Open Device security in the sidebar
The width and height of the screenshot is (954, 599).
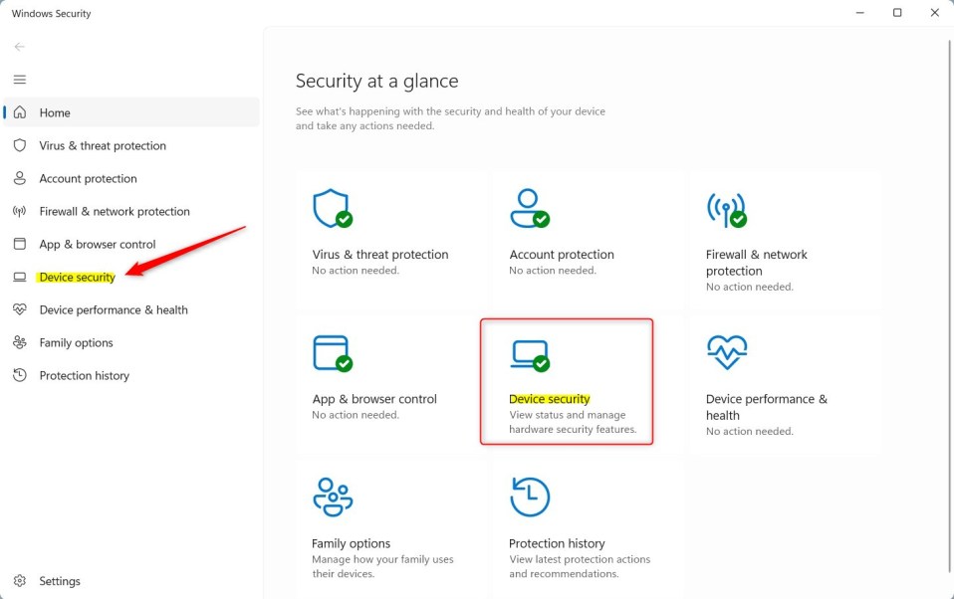131,277
